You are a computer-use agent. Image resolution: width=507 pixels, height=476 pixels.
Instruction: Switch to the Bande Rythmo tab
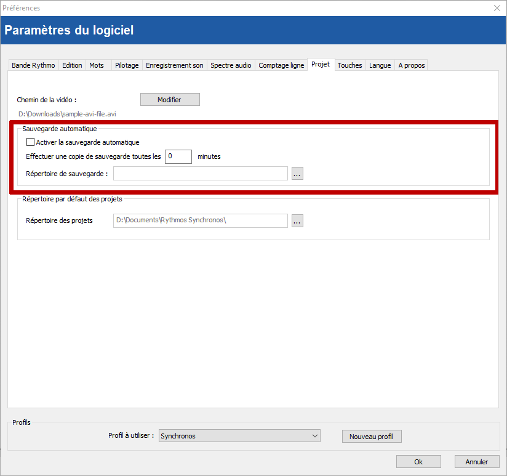pos(33,65)
